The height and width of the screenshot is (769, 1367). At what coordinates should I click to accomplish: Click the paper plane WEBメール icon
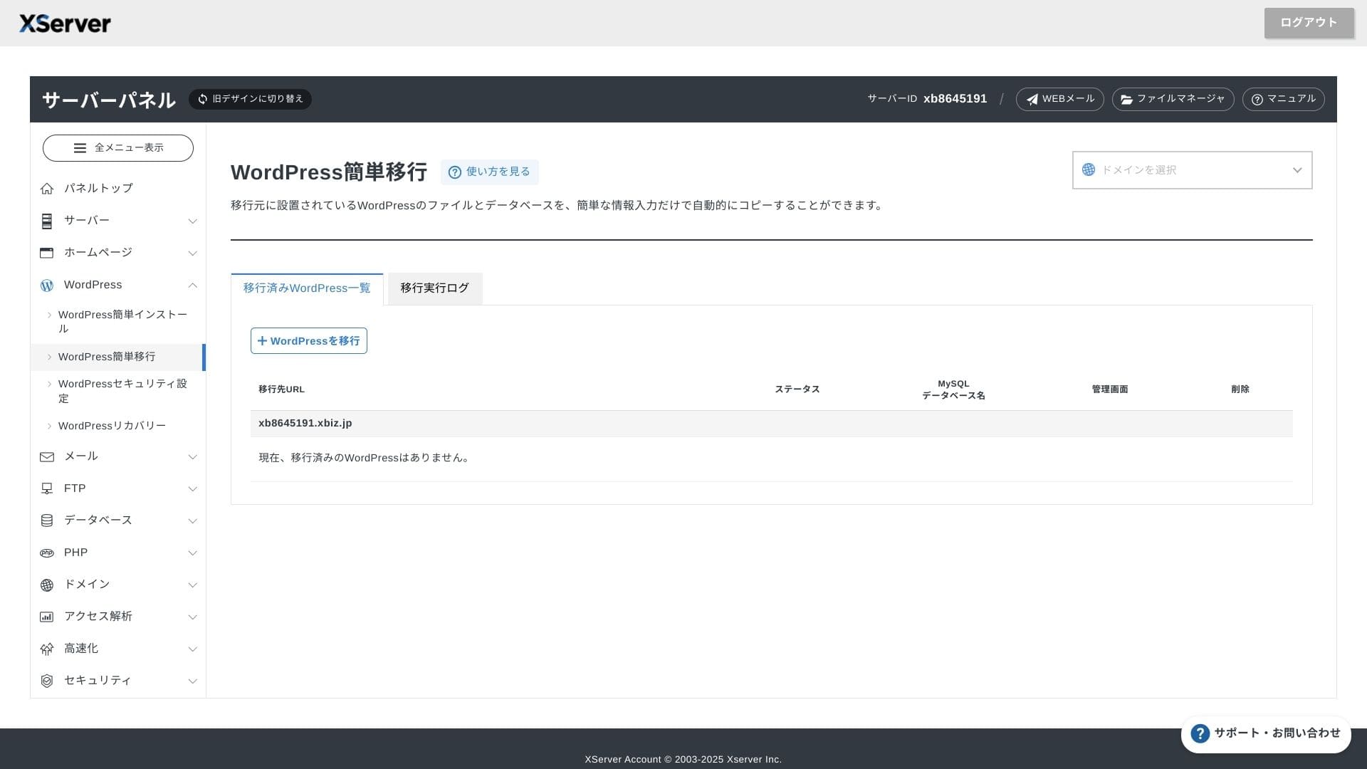coord(1032,100)
